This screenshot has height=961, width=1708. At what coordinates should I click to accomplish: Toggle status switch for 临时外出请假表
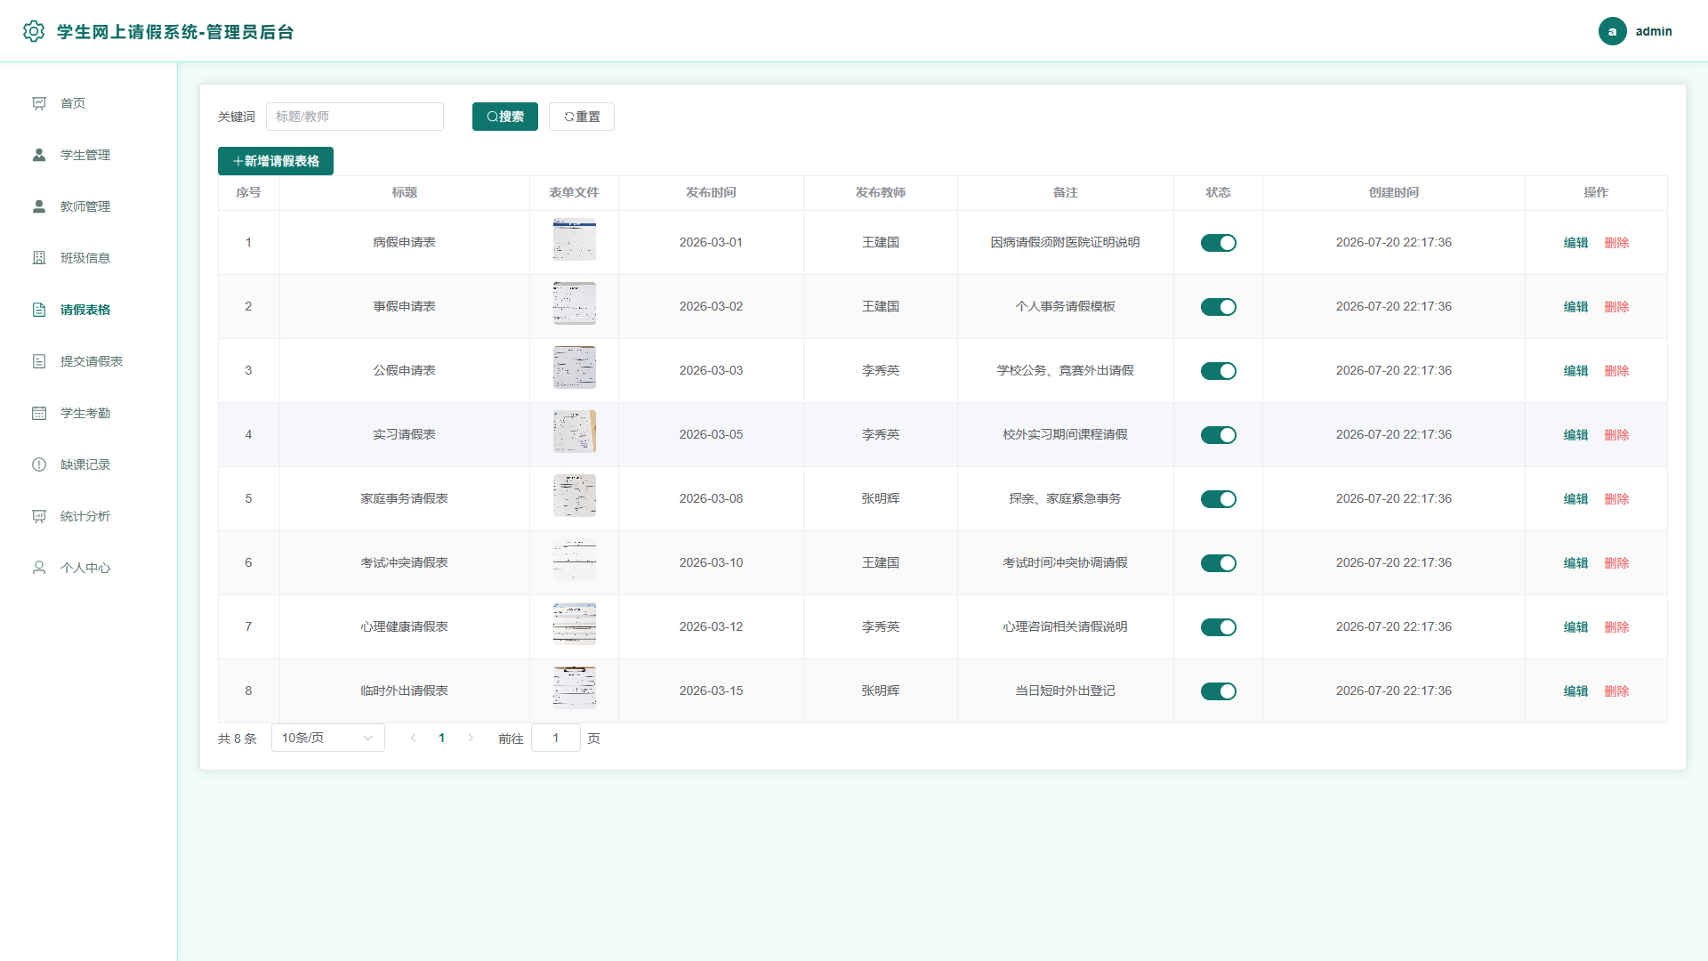coord(1218,691)
